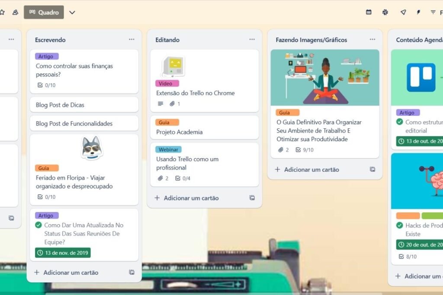The width and height of the screenshot is (443, 295).
Task: Click the Slack integration icon
Action: [x=385, y=12]
